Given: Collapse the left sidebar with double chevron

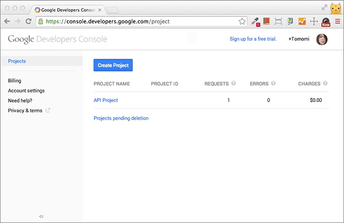Looking at the screenshot, I should point(41,216).
